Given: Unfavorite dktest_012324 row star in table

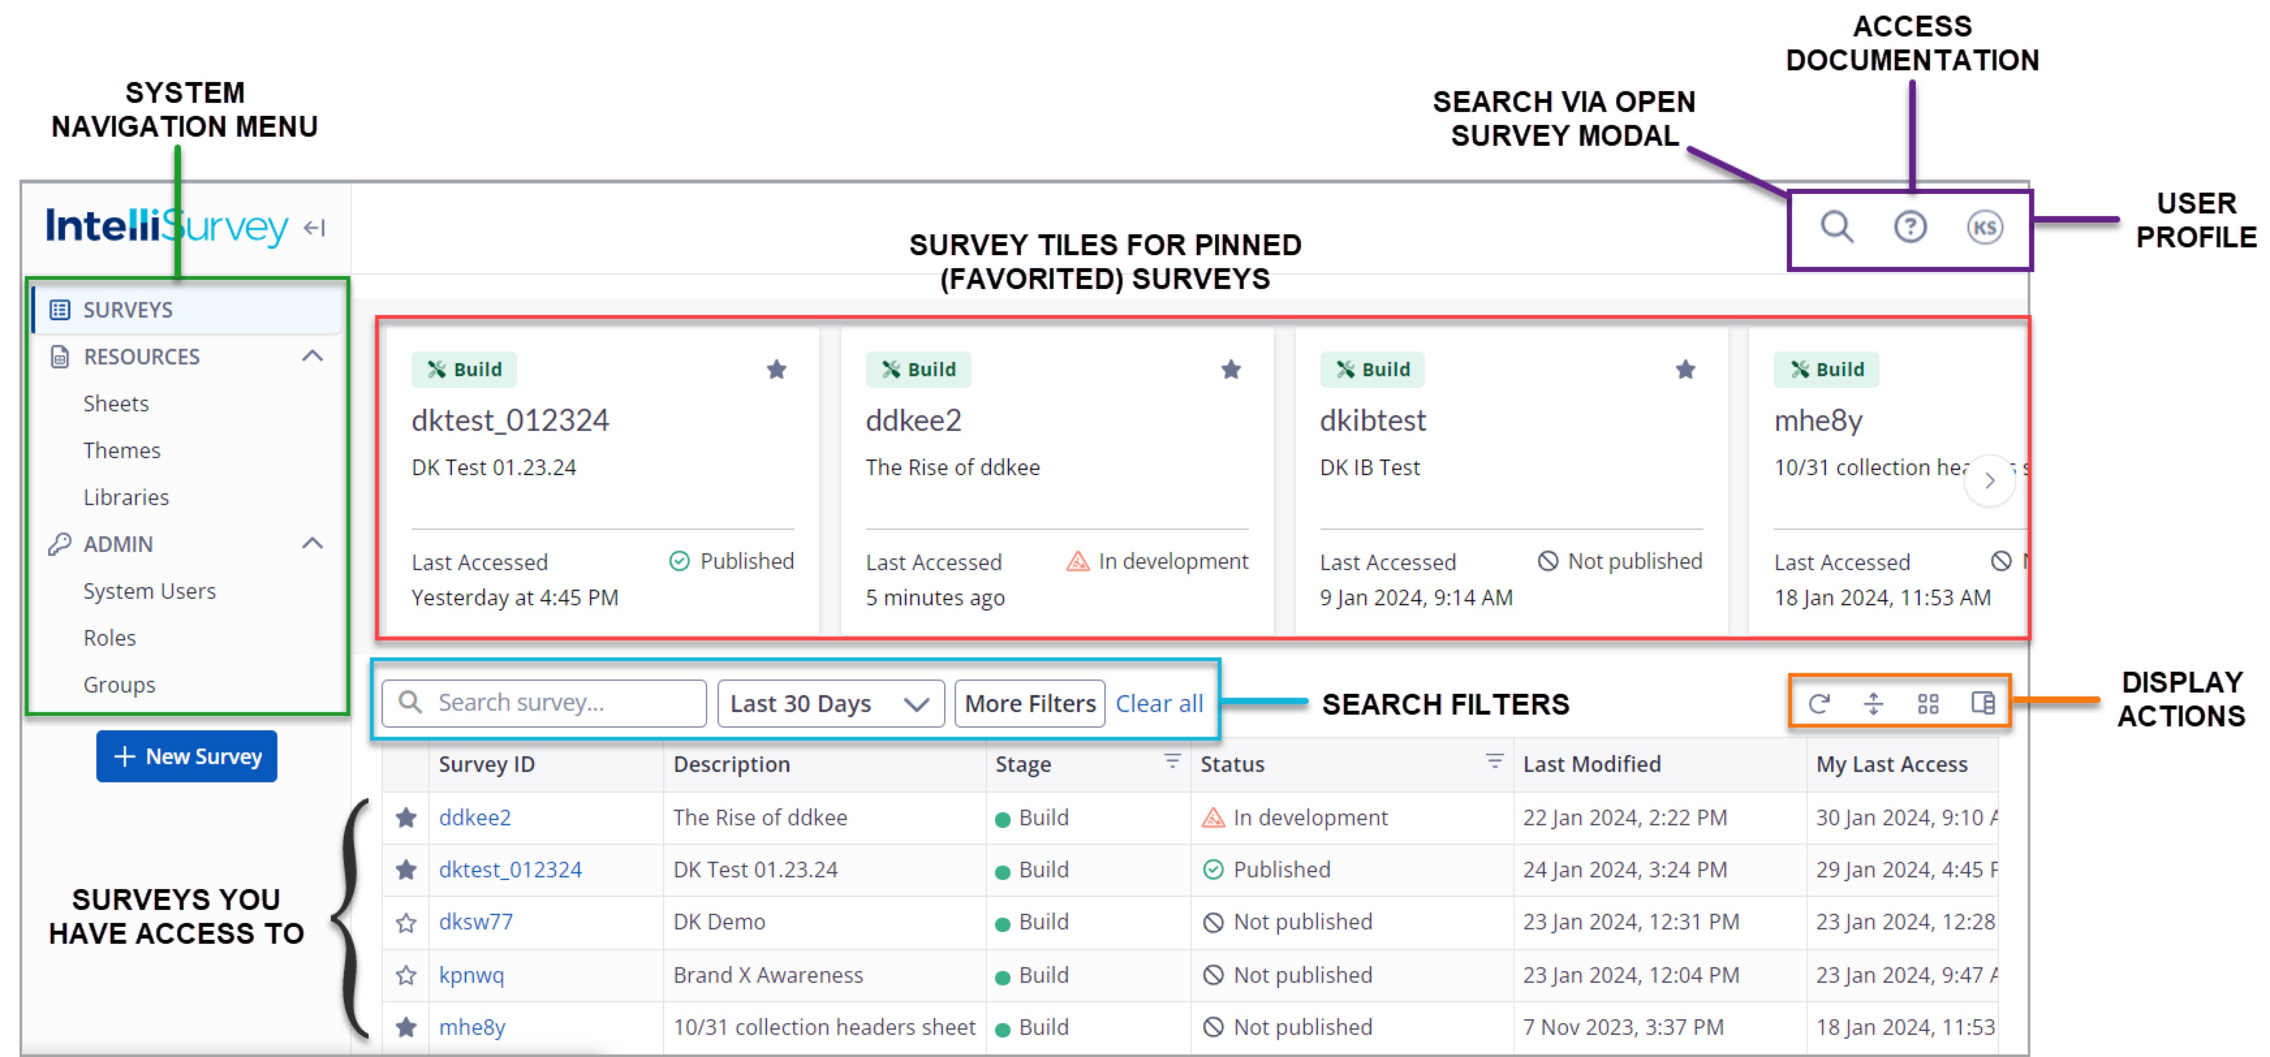Looking at the screenshot, I should pyautogui.click(x=406, y=870).
